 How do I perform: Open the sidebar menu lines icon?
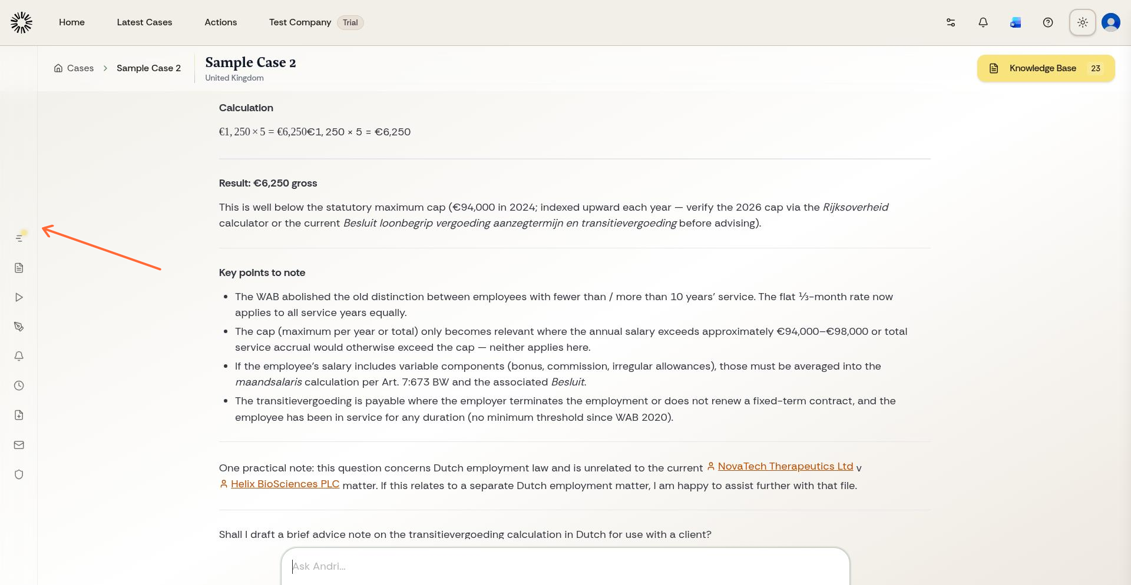pyautogui.click(x=19, y=238)
